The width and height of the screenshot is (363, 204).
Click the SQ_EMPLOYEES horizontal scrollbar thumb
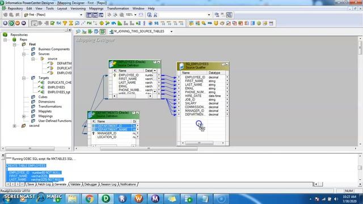199,143
